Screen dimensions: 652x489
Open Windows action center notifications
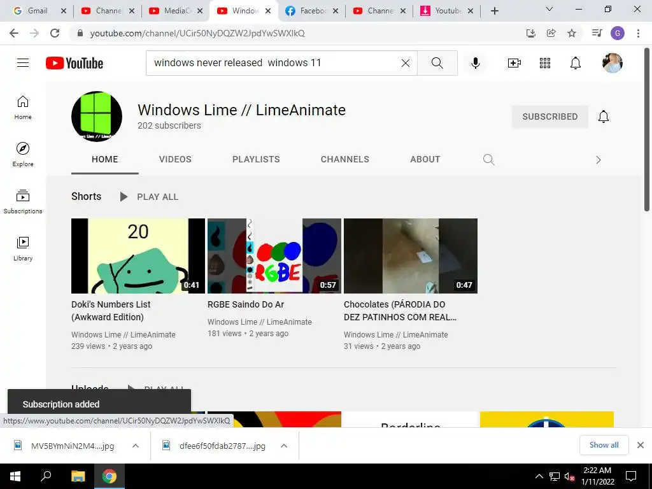click(x=631, y=476)
